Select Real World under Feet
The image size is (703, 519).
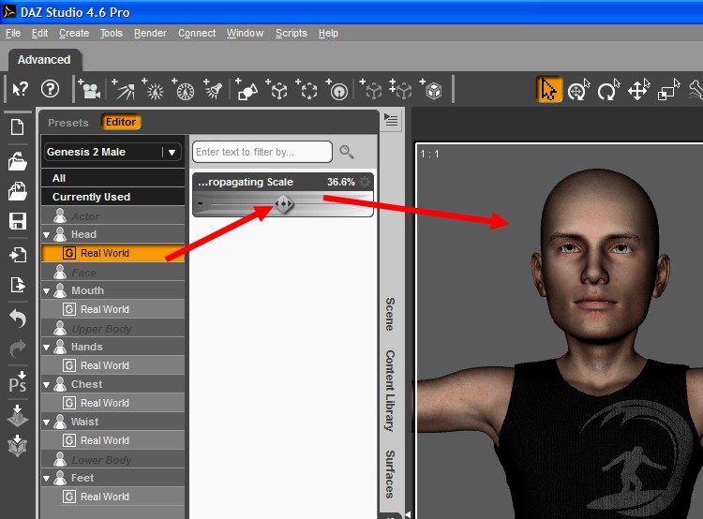click(x=112, y=497)
